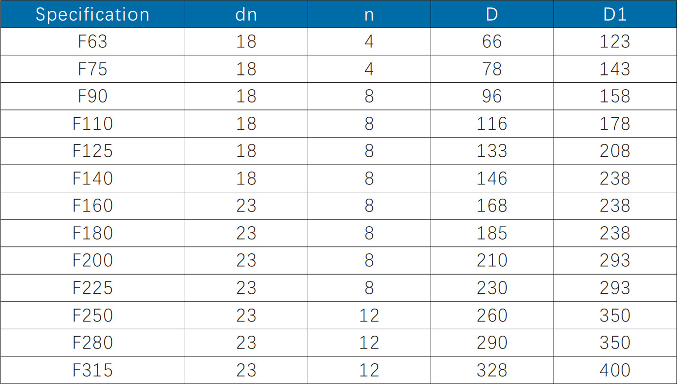Click the n column header

pyautogui.click(x=369, y=14)
